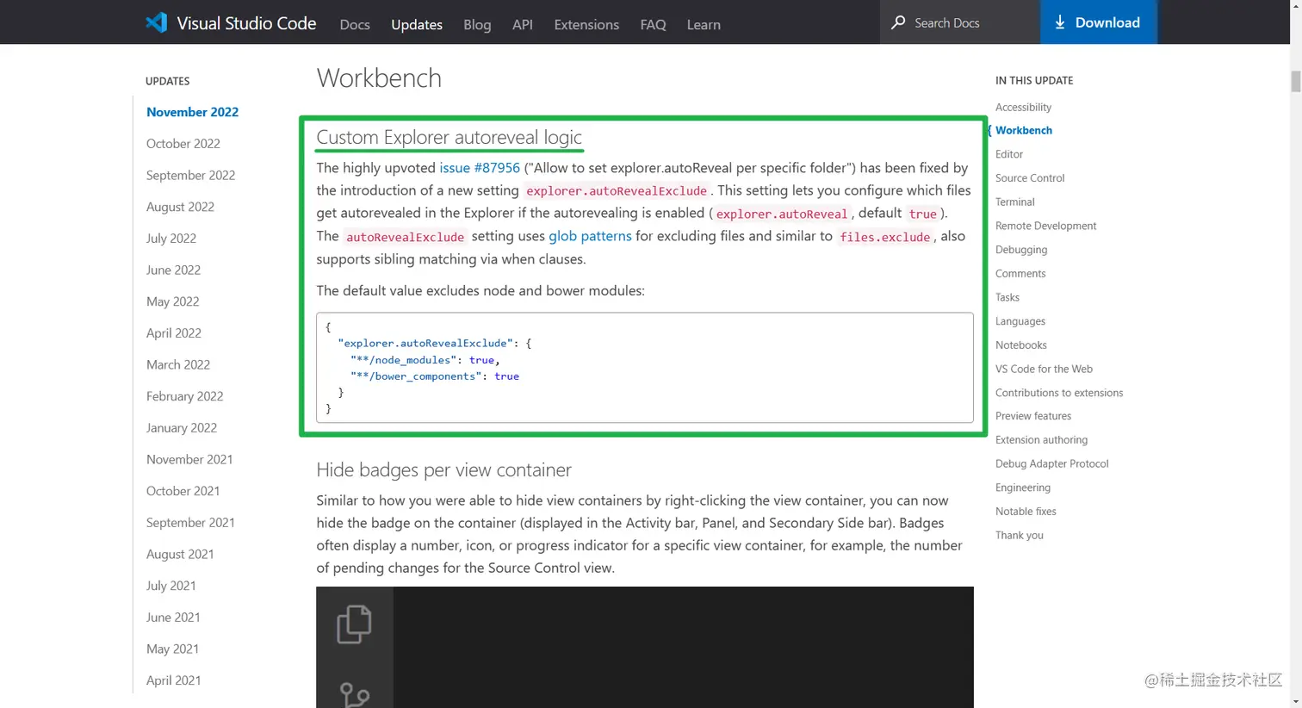Click the Custom Explorer autoreveal logic heading
The image size is (1302, 708).
coord(449,137)
